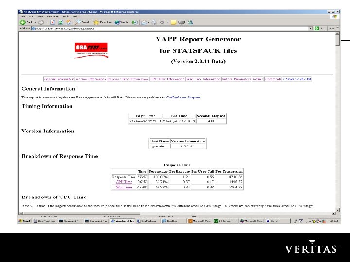Select the Per Transaction value 4710.86
Image resolution: width=350 pixels, height=262 pixels.
(229, 177)
